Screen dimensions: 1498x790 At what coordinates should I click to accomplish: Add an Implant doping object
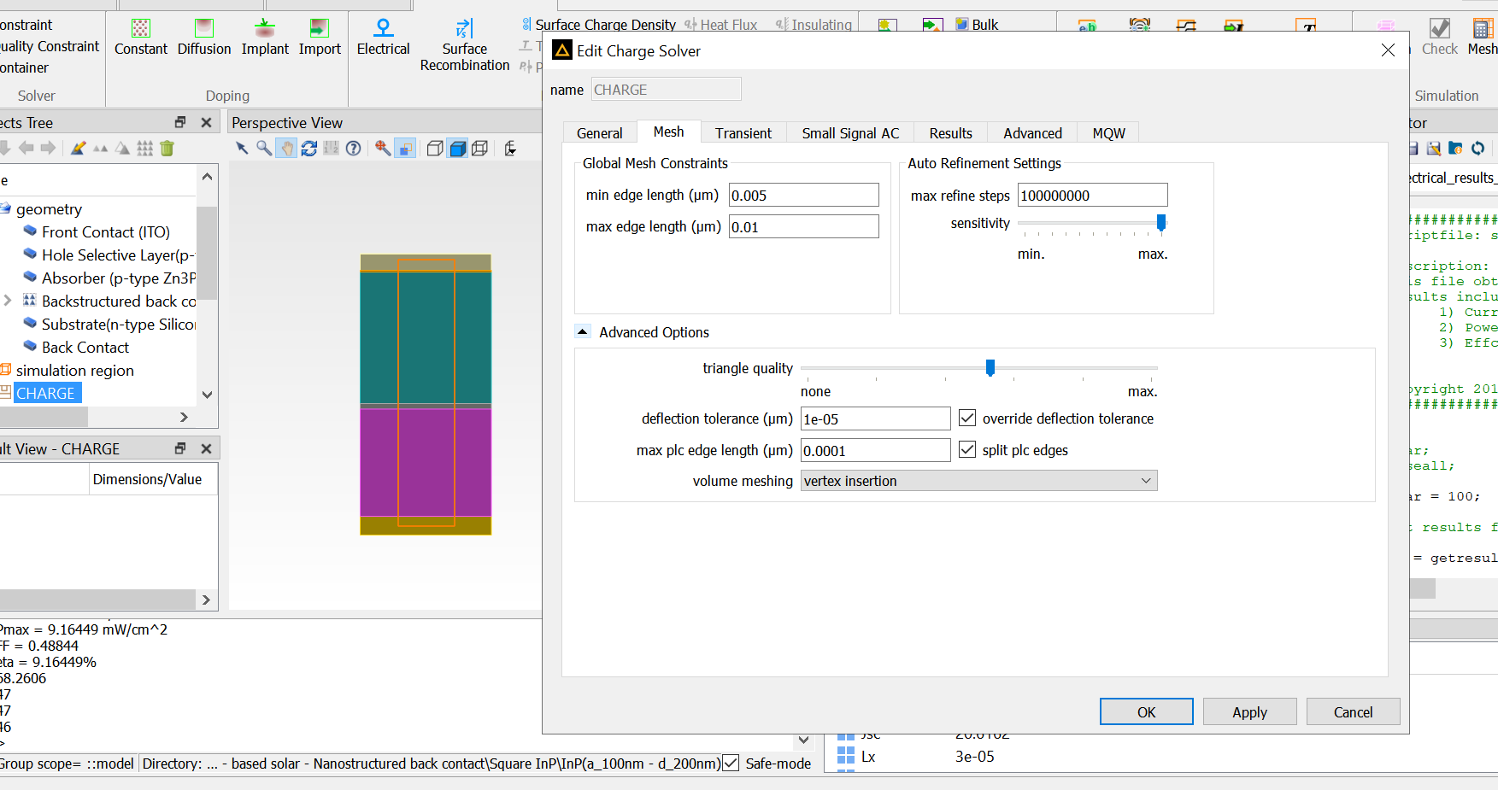click(265, 38)
